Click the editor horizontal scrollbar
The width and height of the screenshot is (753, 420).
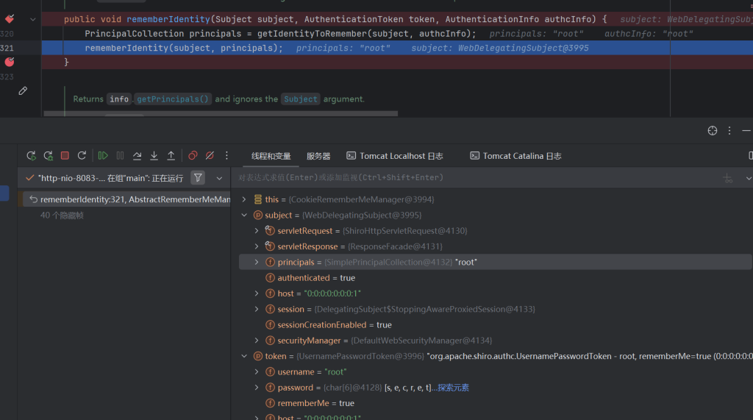tap(221, 114)
